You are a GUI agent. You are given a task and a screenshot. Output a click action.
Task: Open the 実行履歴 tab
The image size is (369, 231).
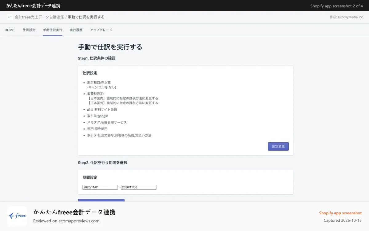tap(76, 30)
